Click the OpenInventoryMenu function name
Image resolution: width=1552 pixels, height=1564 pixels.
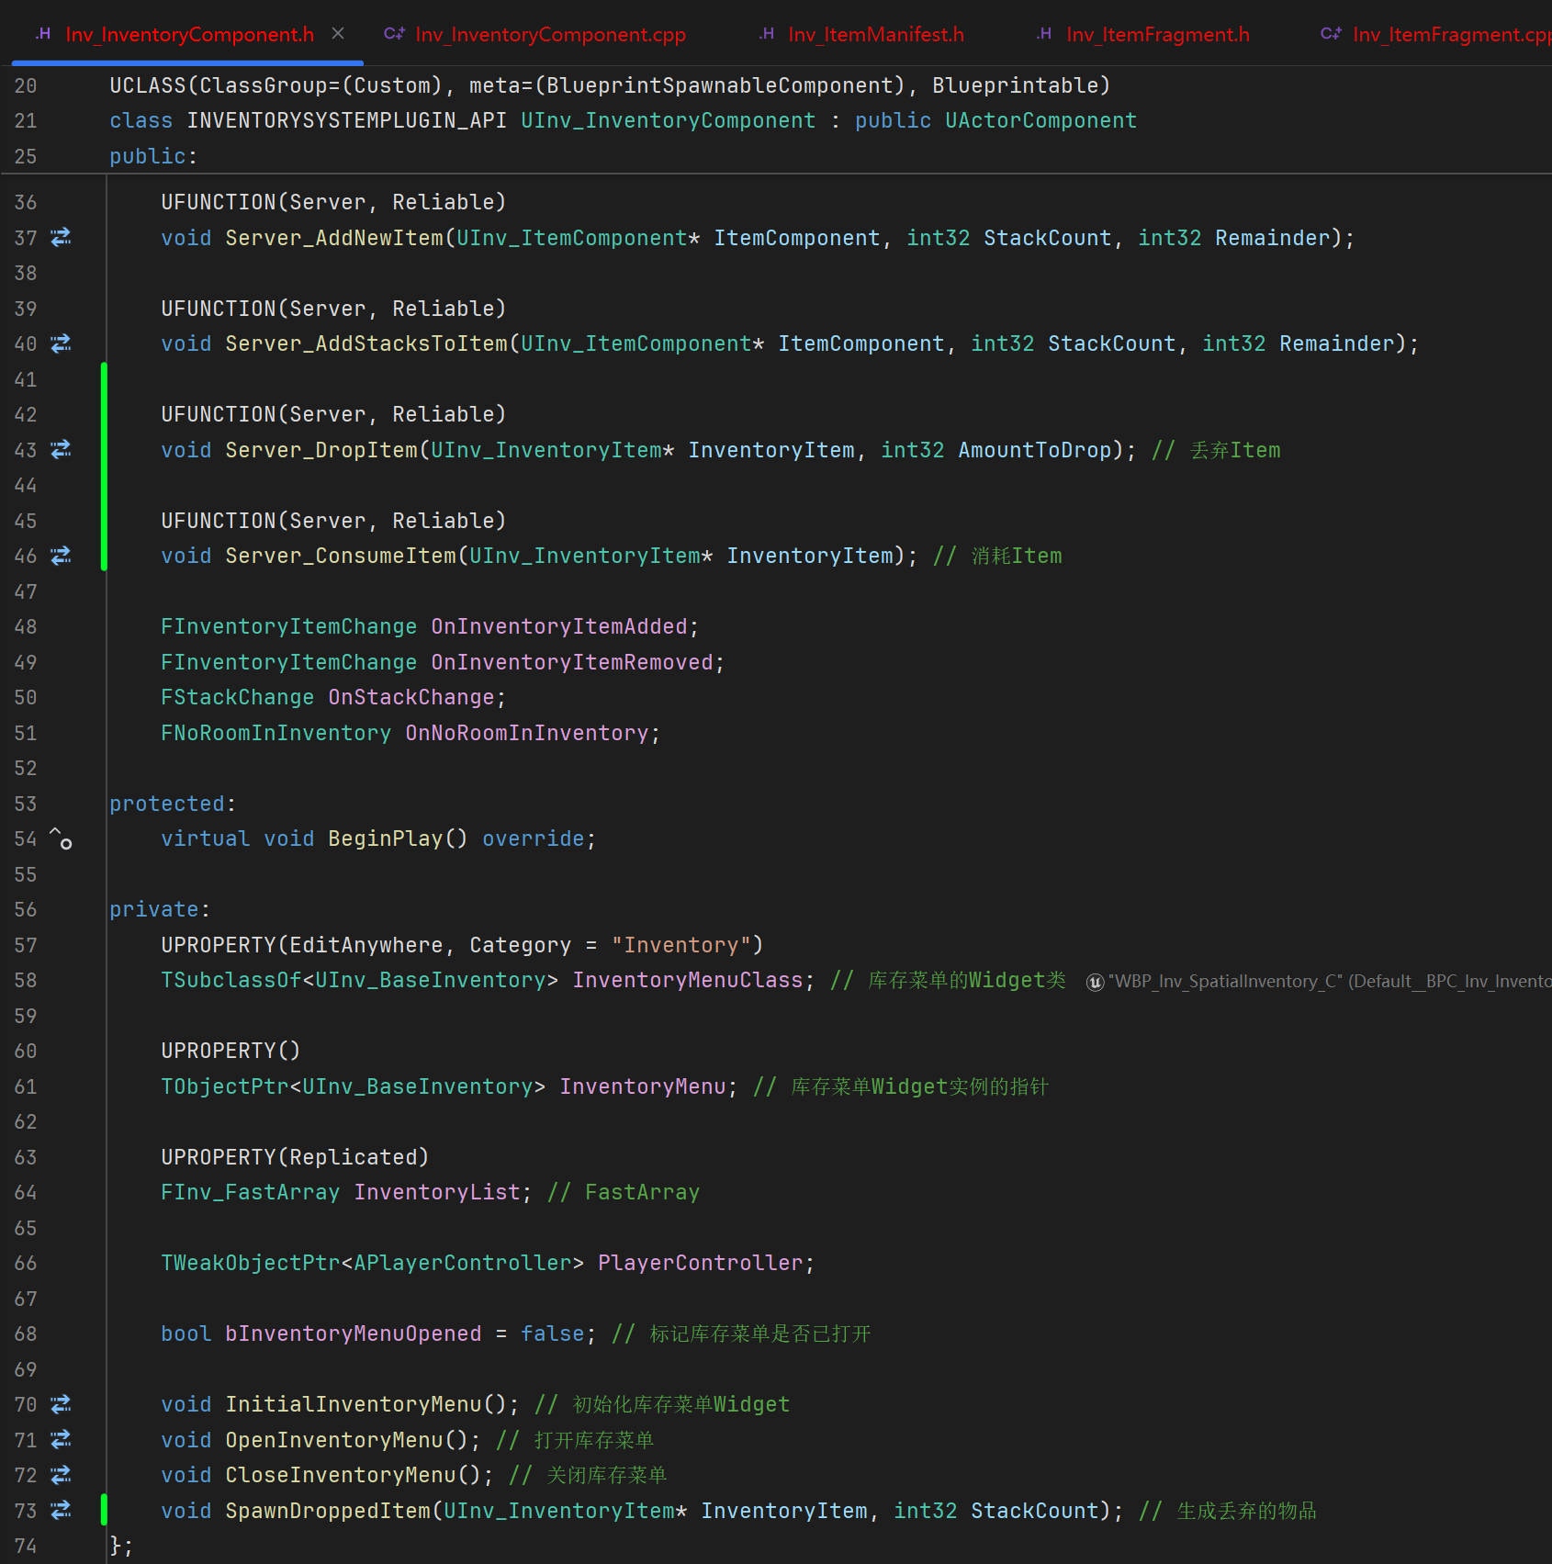[334, 1440]
